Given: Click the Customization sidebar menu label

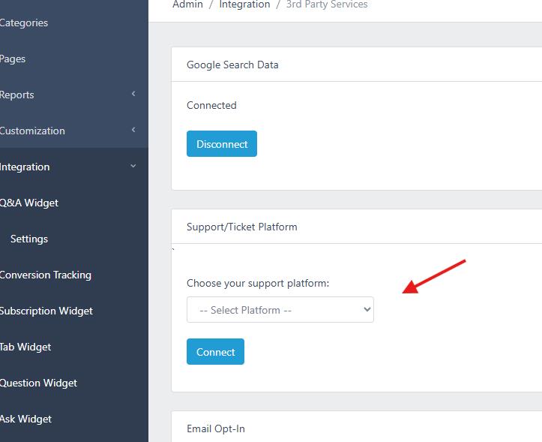Looking at the screenshot, I should [x=32, y=131].
